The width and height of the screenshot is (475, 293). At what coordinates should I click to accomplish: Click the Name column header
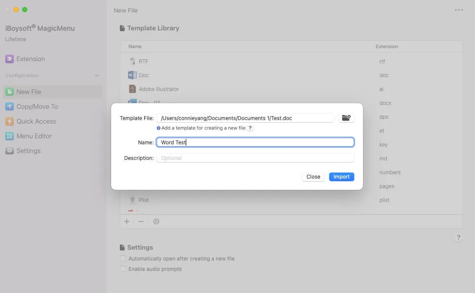(x=135, y=46)
